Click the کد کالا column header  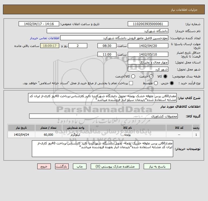(x=179, y=128)
